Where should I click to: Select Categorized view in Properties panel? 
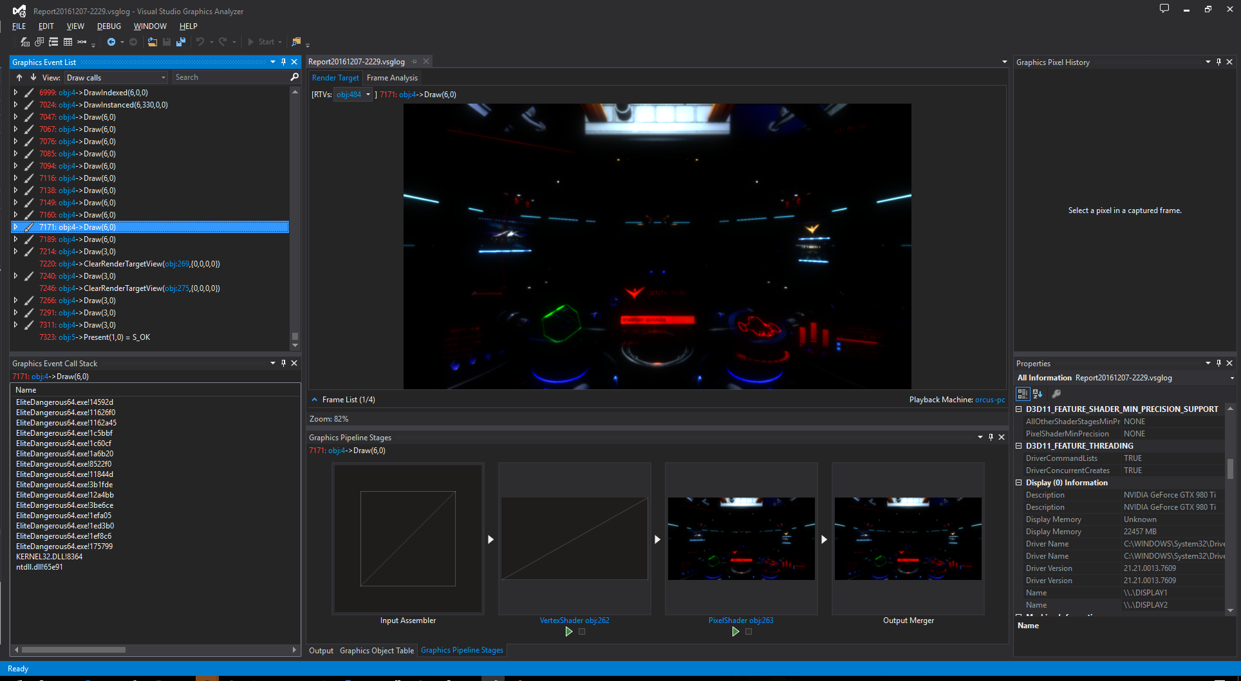1023,394
